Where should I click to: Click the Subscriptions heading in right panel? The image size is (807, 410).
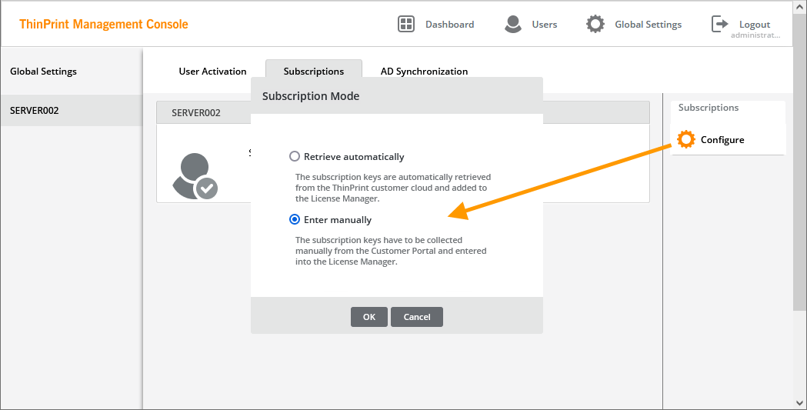pos(709,108)
